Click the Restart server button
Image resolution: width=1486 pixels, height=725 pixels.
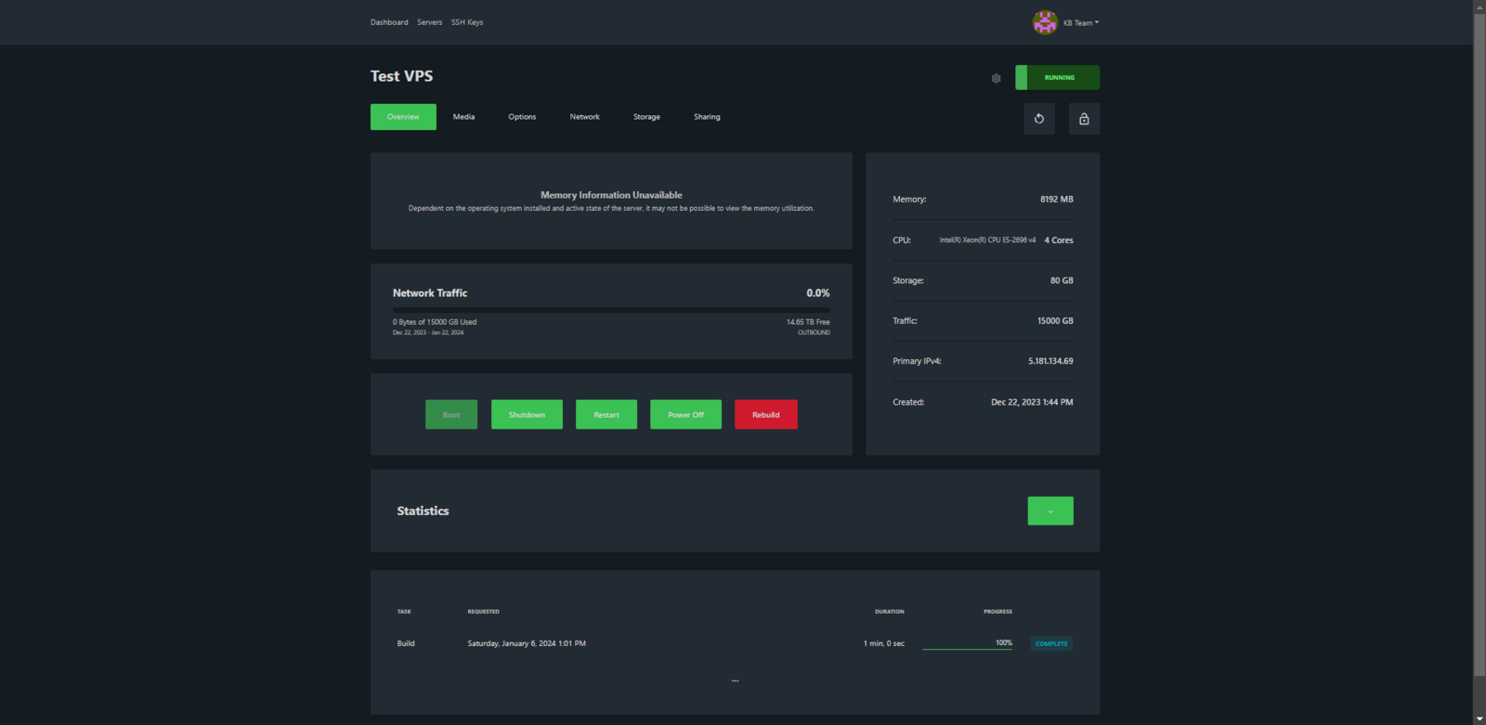pos(606,415)
